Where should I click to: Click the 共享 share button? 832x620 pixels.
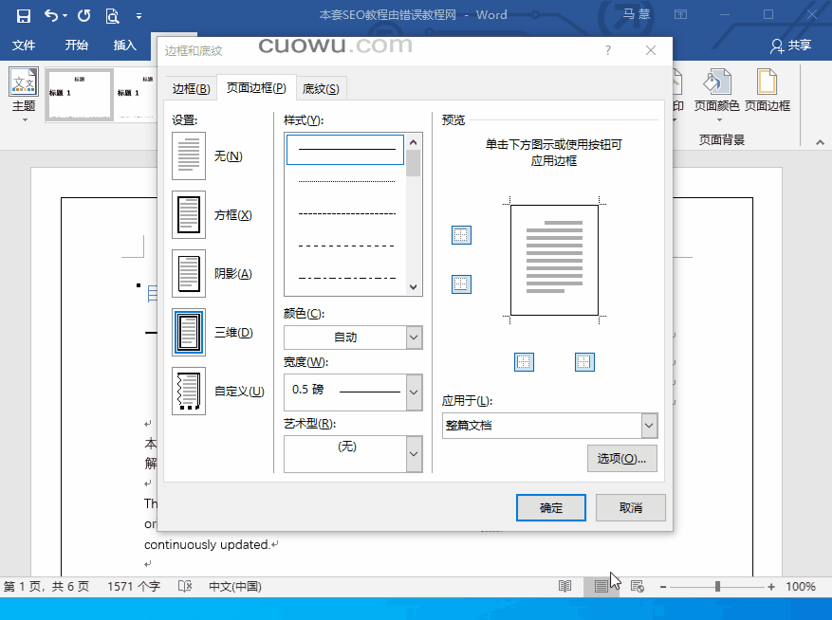point(791,46)
